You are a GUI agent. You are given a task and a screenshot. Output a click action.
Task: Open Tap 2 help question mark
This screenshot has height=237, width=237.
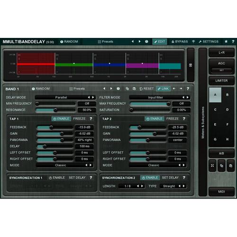click(184, 118)
